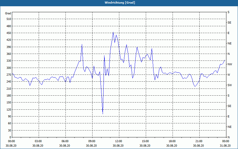This screenshot has width=238, height=149.
Task: Click the 210 degree axis label
Action: coord(9,89)
